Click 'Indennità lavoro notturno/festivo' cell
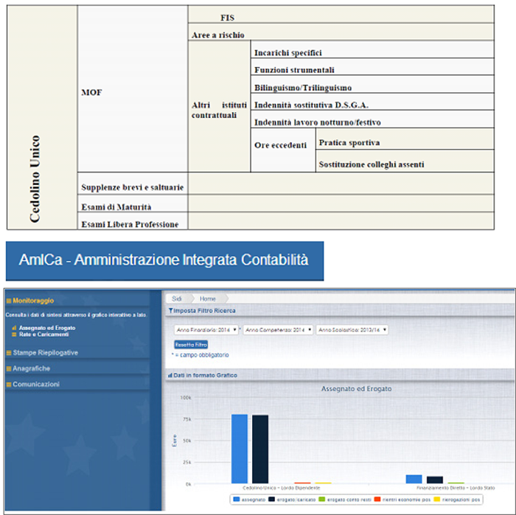Screen dimensions: 516x515 tap(372, 119)
